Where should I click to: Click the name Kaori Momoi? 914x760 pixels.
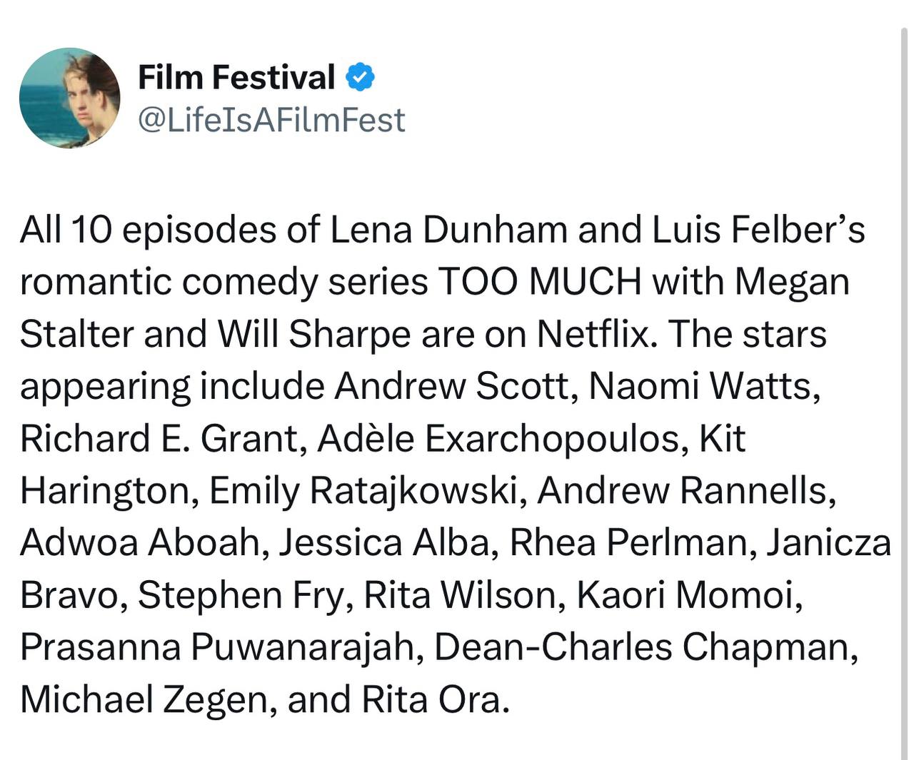click(690, 594)
